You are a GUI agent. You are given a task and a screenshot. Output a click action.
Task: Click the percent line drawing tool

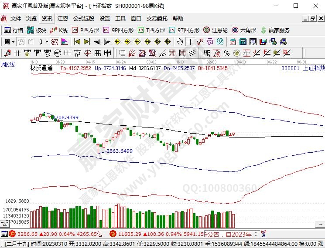pos(226,53)
